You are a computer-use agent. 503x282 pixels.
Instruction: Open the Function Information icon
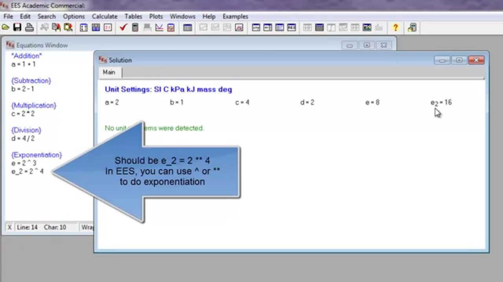(x=96, y=27)
